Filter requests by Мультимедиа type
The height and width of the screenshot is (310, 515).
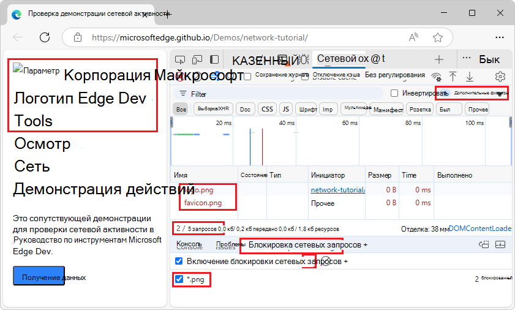coord(354,109)
